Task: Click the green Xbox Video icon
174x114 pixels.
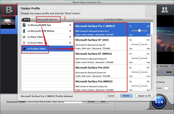Action: click(x=24, y=37)
